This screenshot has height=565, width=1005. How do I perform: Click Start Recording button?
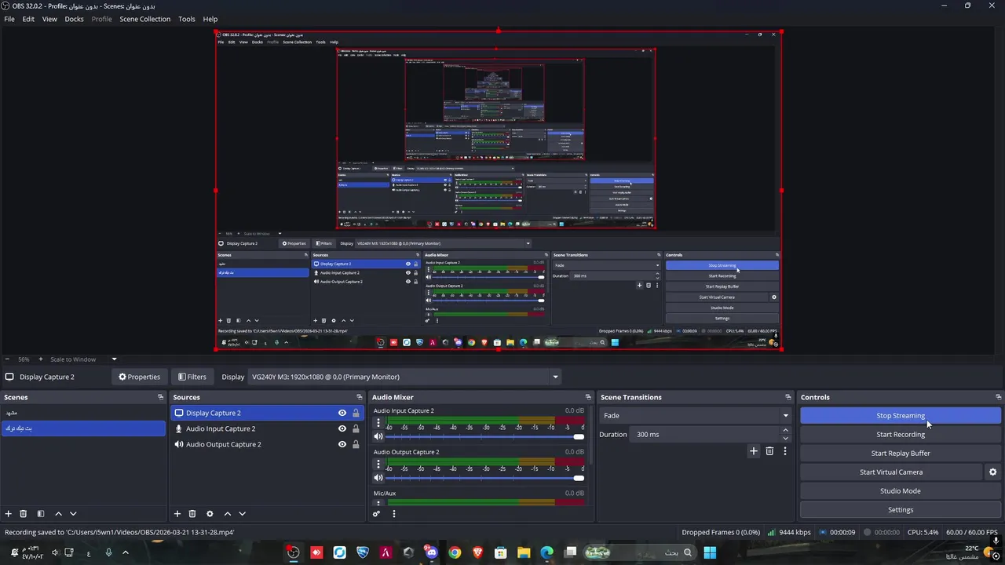pos(901,435)
